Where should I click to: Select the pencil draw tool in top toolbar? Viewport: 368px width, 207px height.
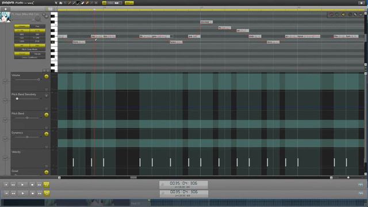click(70, 3)
